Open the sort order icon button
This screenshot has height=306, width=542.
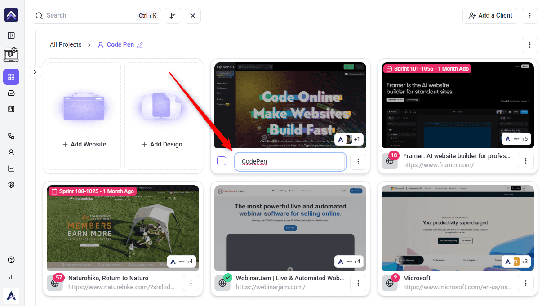click(173, 15)
